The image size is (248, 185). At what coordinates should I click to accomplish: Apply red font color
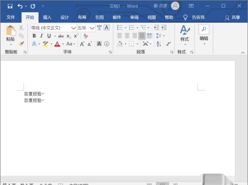point(57,44)
